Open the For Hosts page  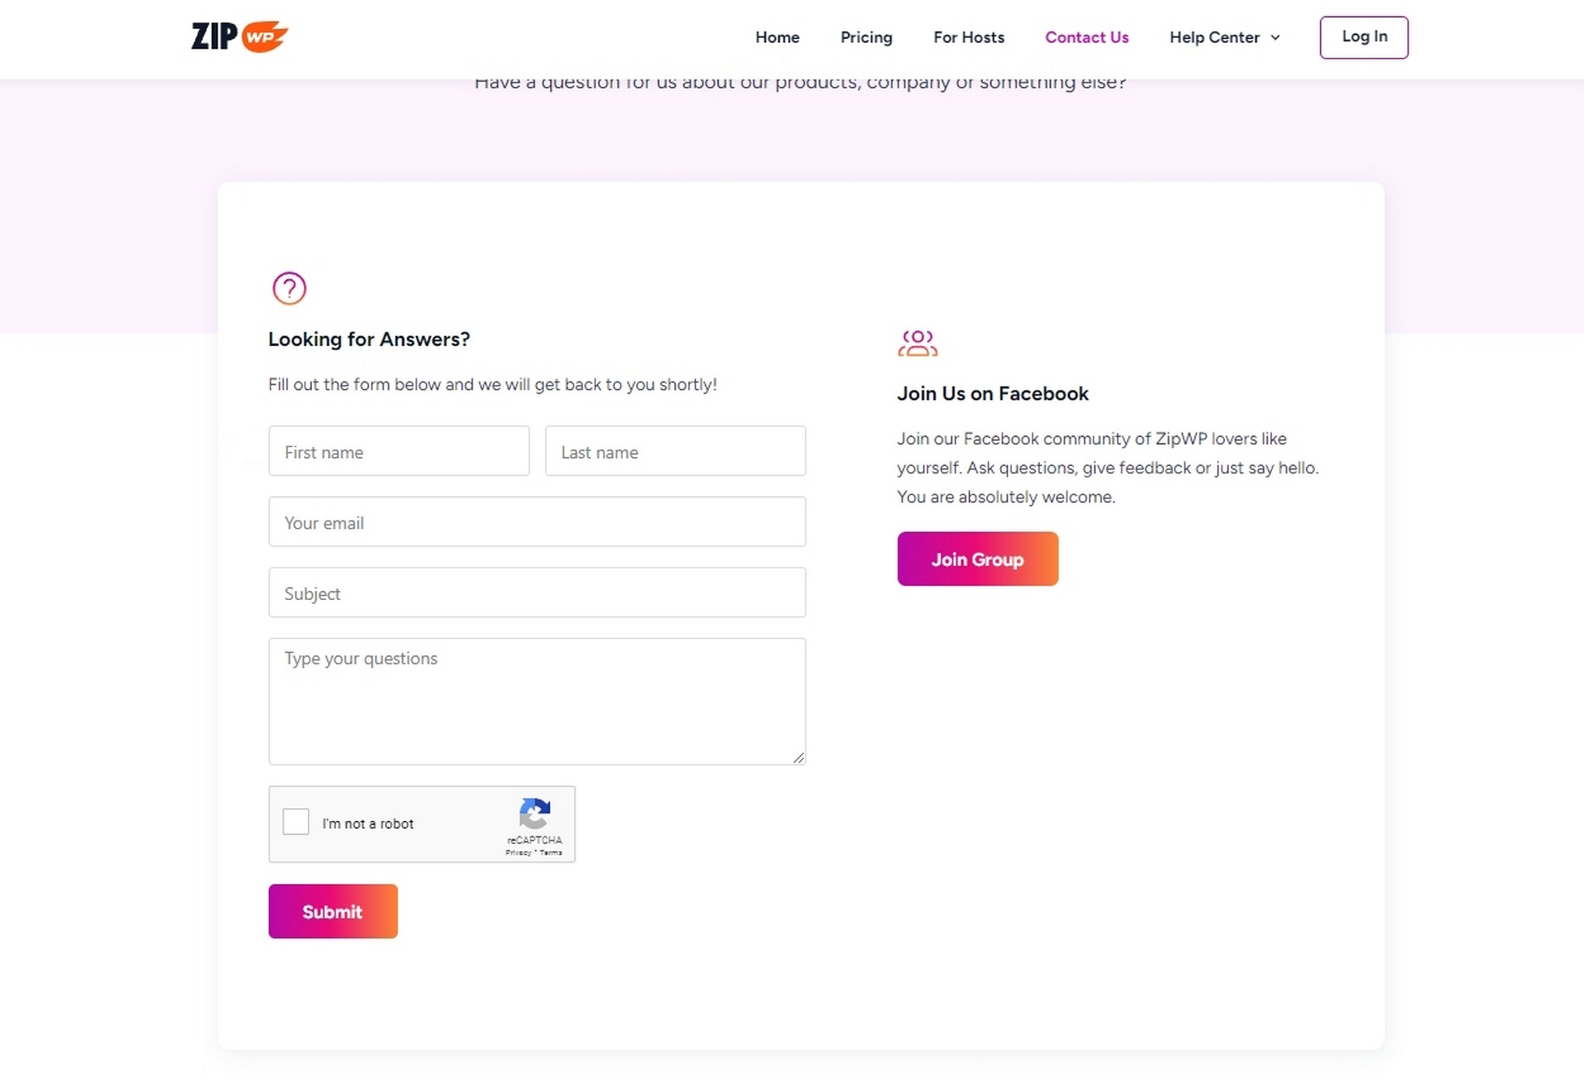click(x=968, y=37)
